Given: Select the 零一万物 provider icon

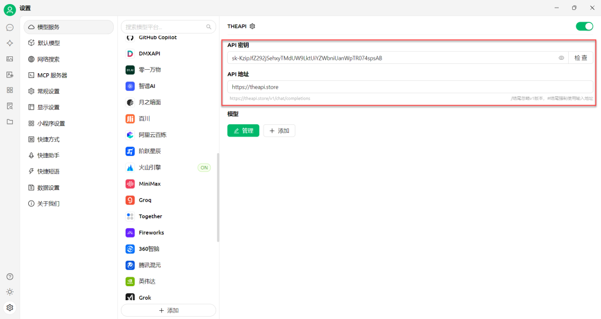Looking at the screenshot, I should [130, 70].
